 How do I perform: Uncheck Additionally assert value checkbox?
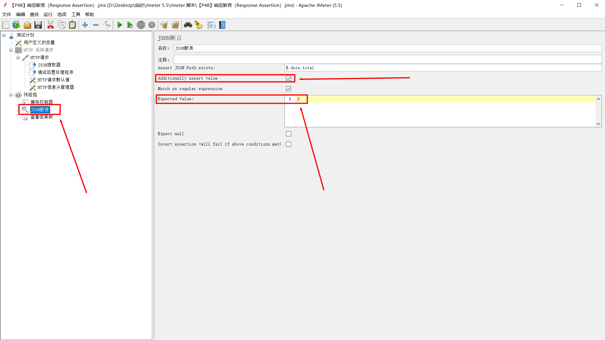288,78
